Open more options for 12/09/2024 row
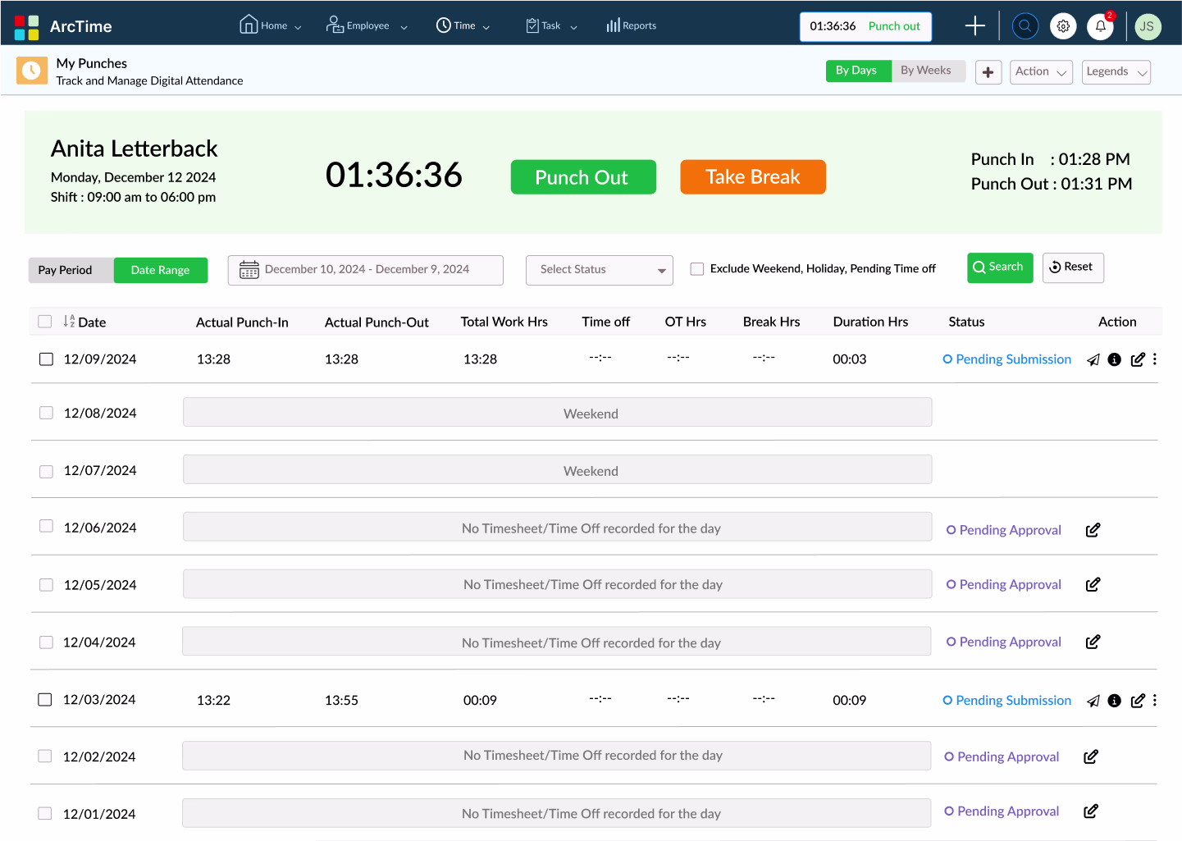 click(1154, 359)
